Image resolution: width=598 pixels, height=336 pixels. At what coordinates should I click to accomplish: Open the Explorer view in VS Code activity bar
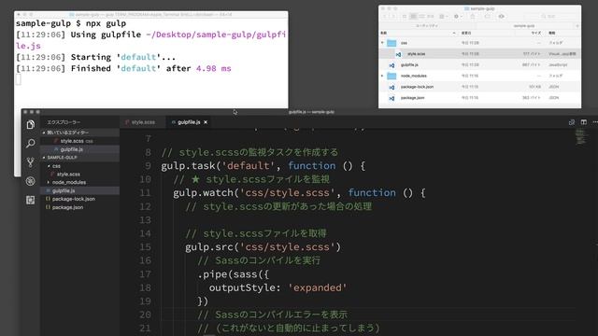click(31, 124)
